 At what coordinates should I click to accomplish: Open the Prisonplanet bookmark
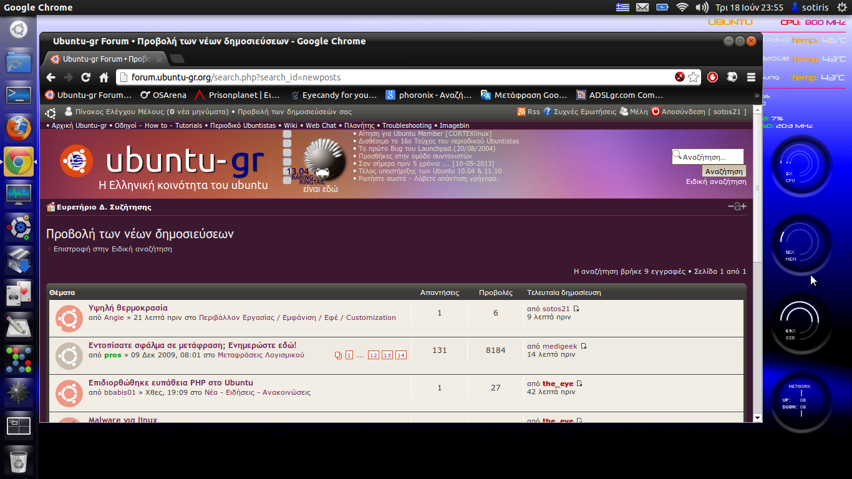pos(238,95)
